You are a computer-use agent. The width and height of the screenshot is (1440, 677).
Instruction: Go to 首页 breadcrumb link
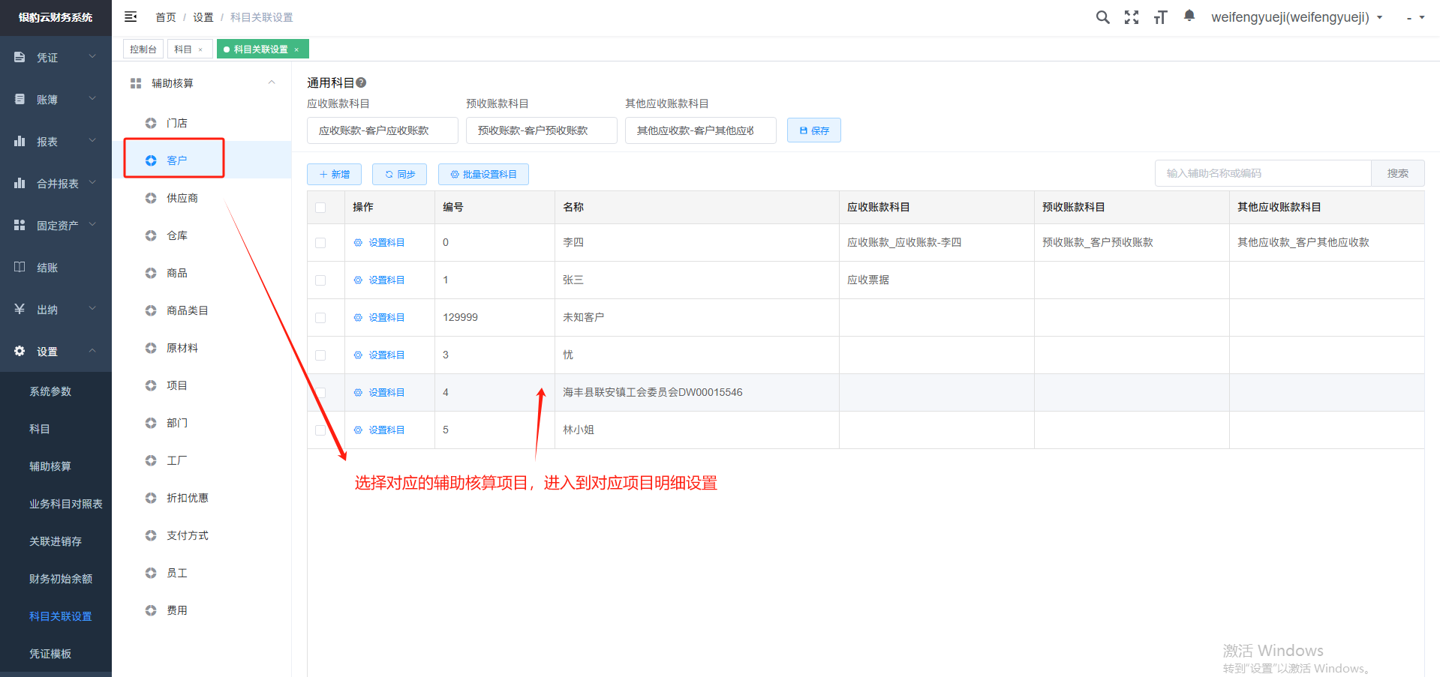pyautogui.click(x=166, y=17)
